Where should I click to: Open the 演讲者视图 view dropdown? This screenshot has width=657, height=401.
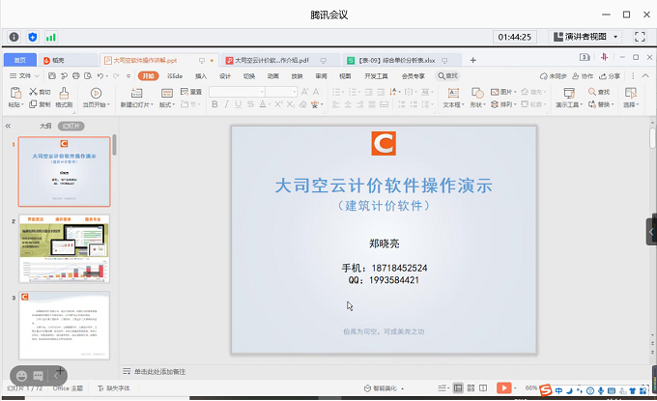tap(585, 37)
